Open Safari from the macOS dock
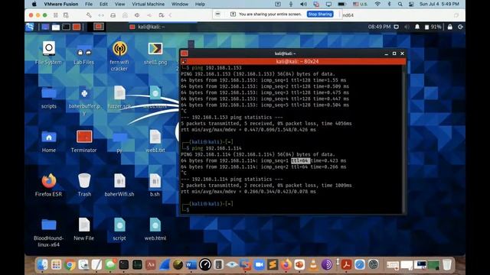Screen dimensions: 490x275 pos(360,265)
